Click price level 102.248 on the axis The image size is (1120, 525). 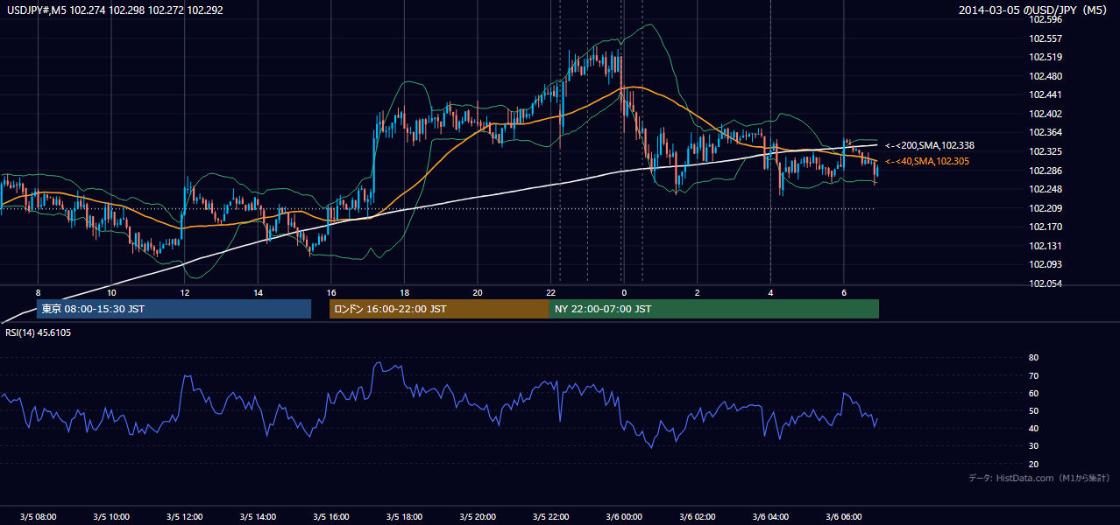(1044, 189)
